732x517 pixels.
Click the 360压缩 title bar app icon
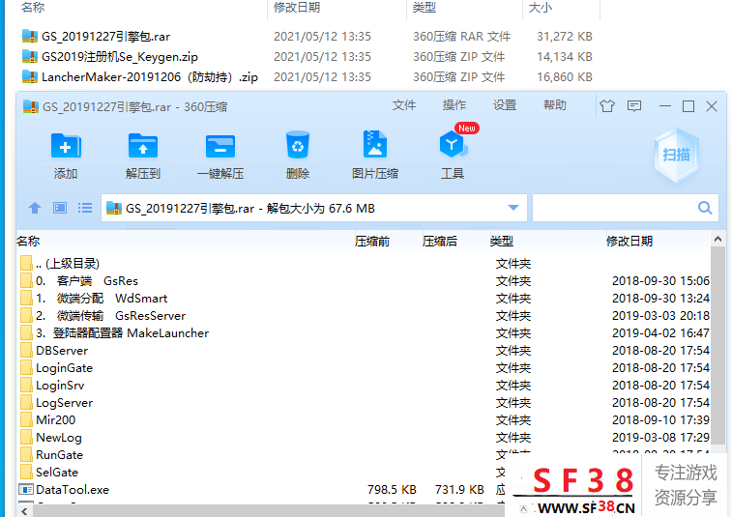pos(31,107)
